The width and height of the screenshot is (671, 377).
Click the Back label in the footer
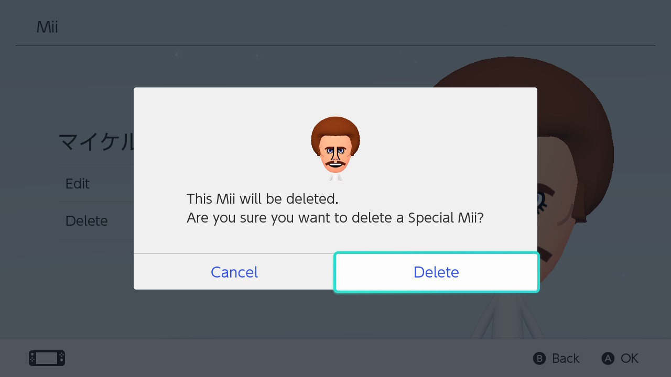pos(565,358)
